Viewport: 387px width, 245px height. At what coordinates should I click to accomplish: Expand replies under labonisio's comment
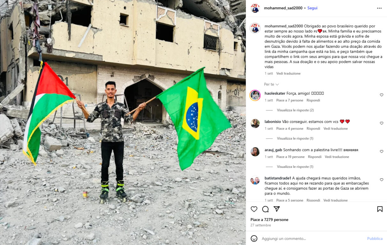pos(295,138)
